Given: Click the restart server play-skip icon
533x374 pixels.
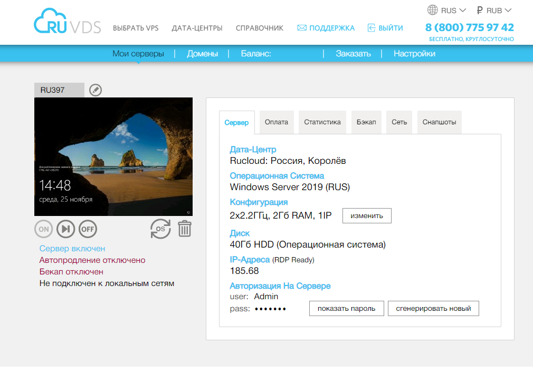Looking at the screenshot, I should pyautogui.click(x=65, y=229).
